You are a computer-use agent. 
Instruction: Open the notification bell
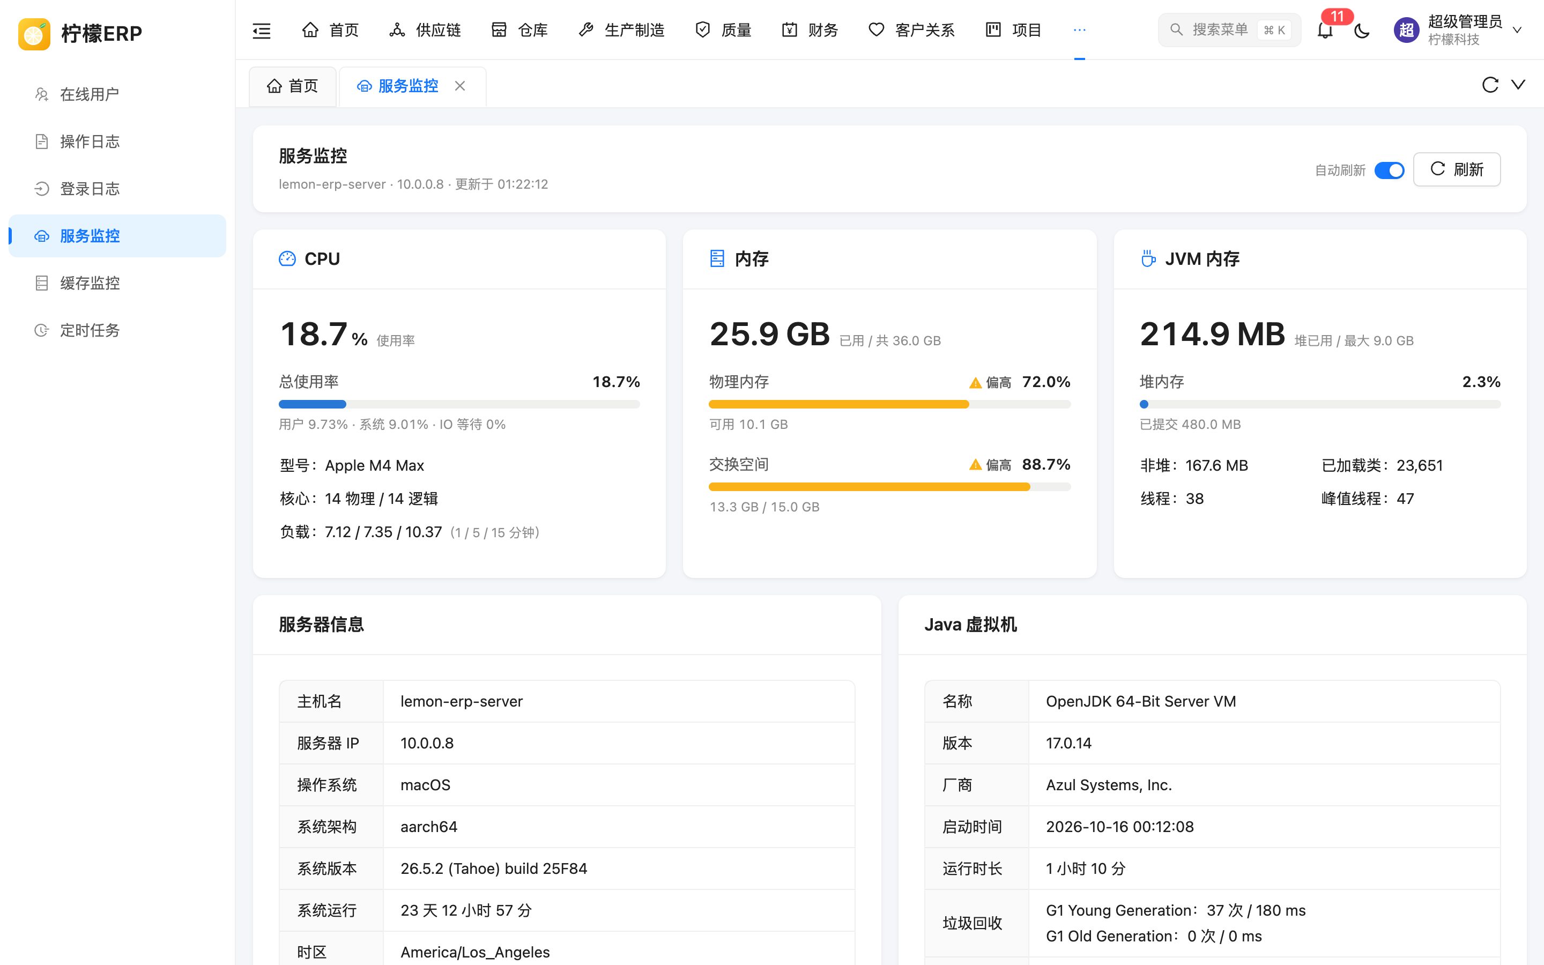1325,30
